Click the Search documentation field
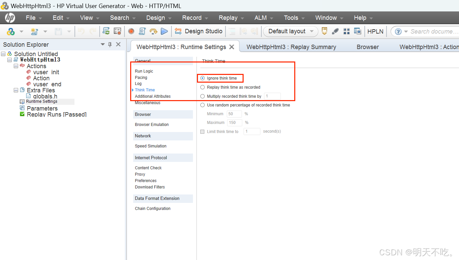Viewport: 459px width, 260px height. [434, 32]
